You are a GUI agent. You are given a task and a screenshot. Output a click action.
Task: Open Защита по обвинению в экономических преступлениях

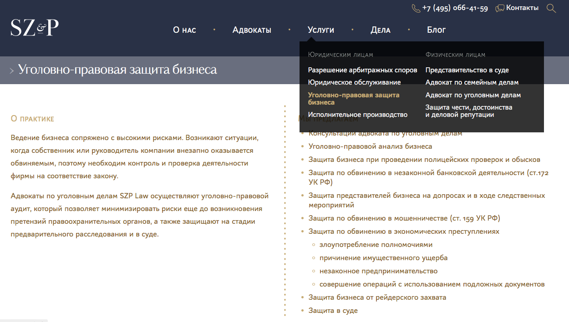coord(404,231)
